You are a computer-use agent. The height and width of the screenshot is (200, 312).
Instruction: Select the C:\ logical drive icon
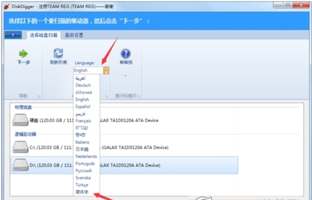click(20, 147)
